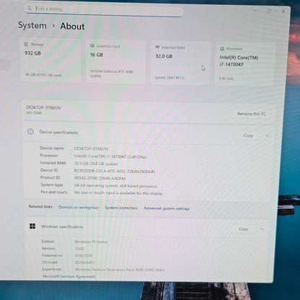Click the Graphics Card icon
Screen dimensions: 300x300
(x=92, y=45)
